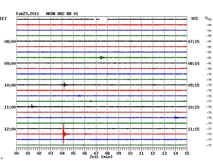The image size is (213, 162).
Task: Click the x-axis tick label 10
Action: tap(130, 153)
